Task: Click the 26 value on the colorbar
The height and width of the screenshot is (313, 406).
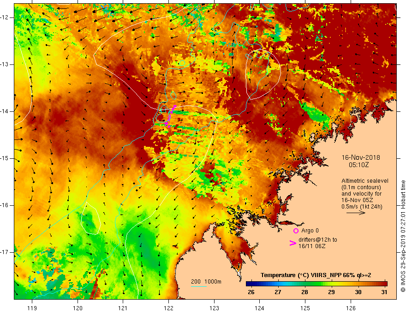Action: 251,292
